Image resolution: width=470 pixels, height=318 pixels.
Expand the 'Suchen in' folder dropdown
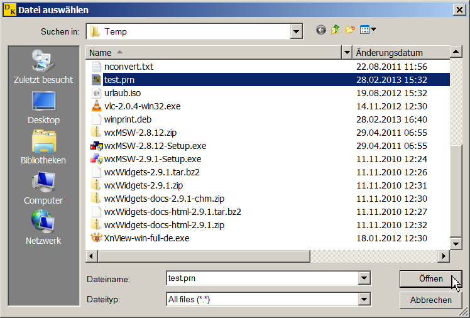pyautogui.click(x=297, y=31)
